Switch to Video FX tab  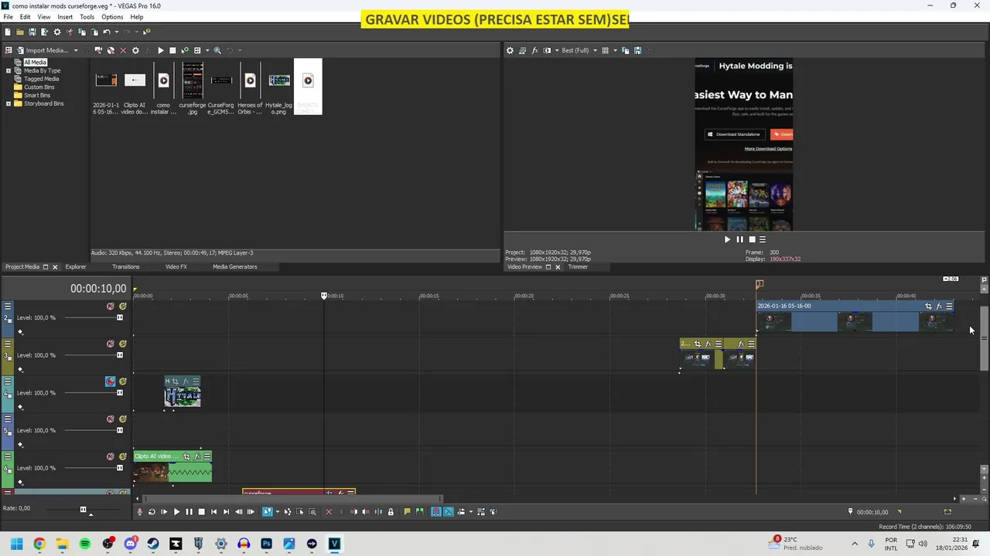tap(176, 267)
